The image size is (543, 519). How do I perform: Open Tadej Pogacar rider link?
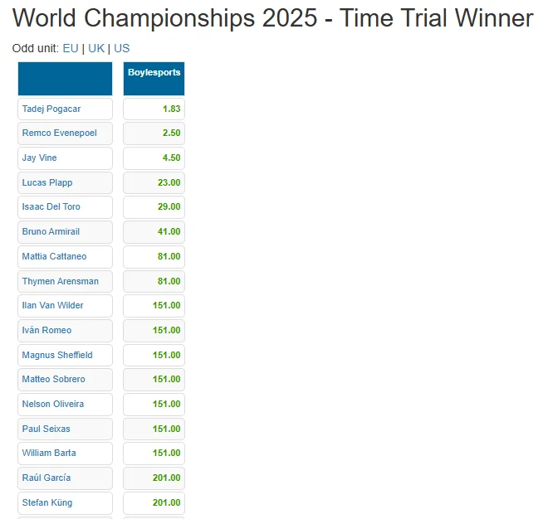pos(51,109)
